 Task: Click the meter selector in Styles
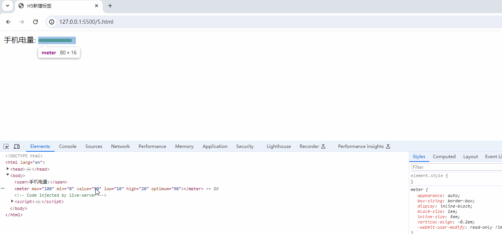click(x=417, y=189)
